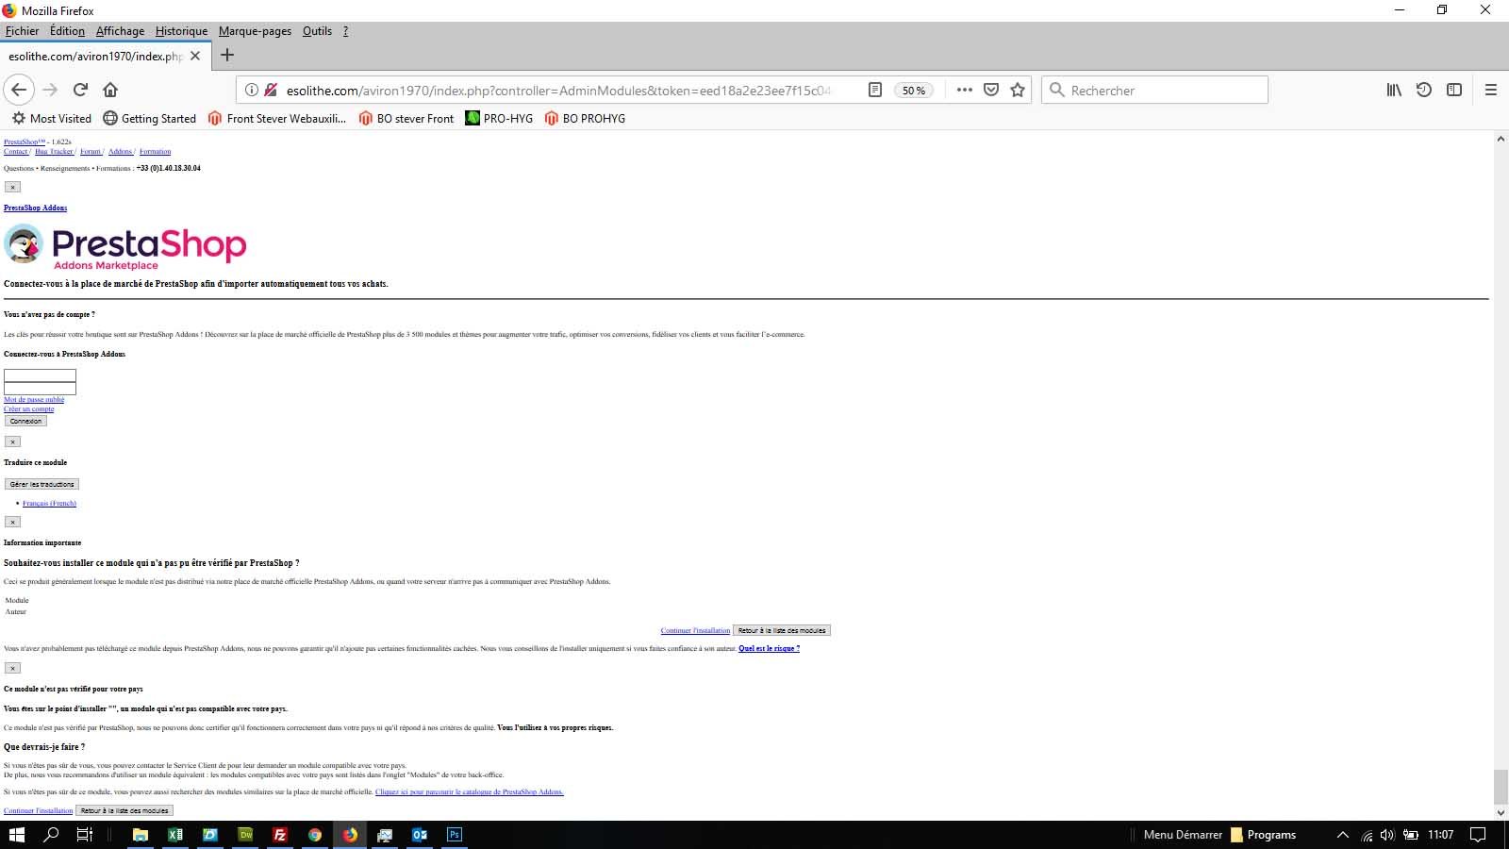Open Windows Start menu
The image size is (1509, 849).
17,835
